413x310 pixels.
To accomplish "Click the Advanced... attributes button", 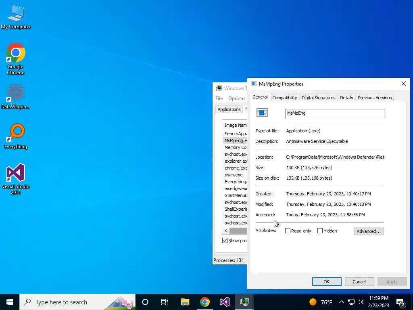I will [369, 231].
